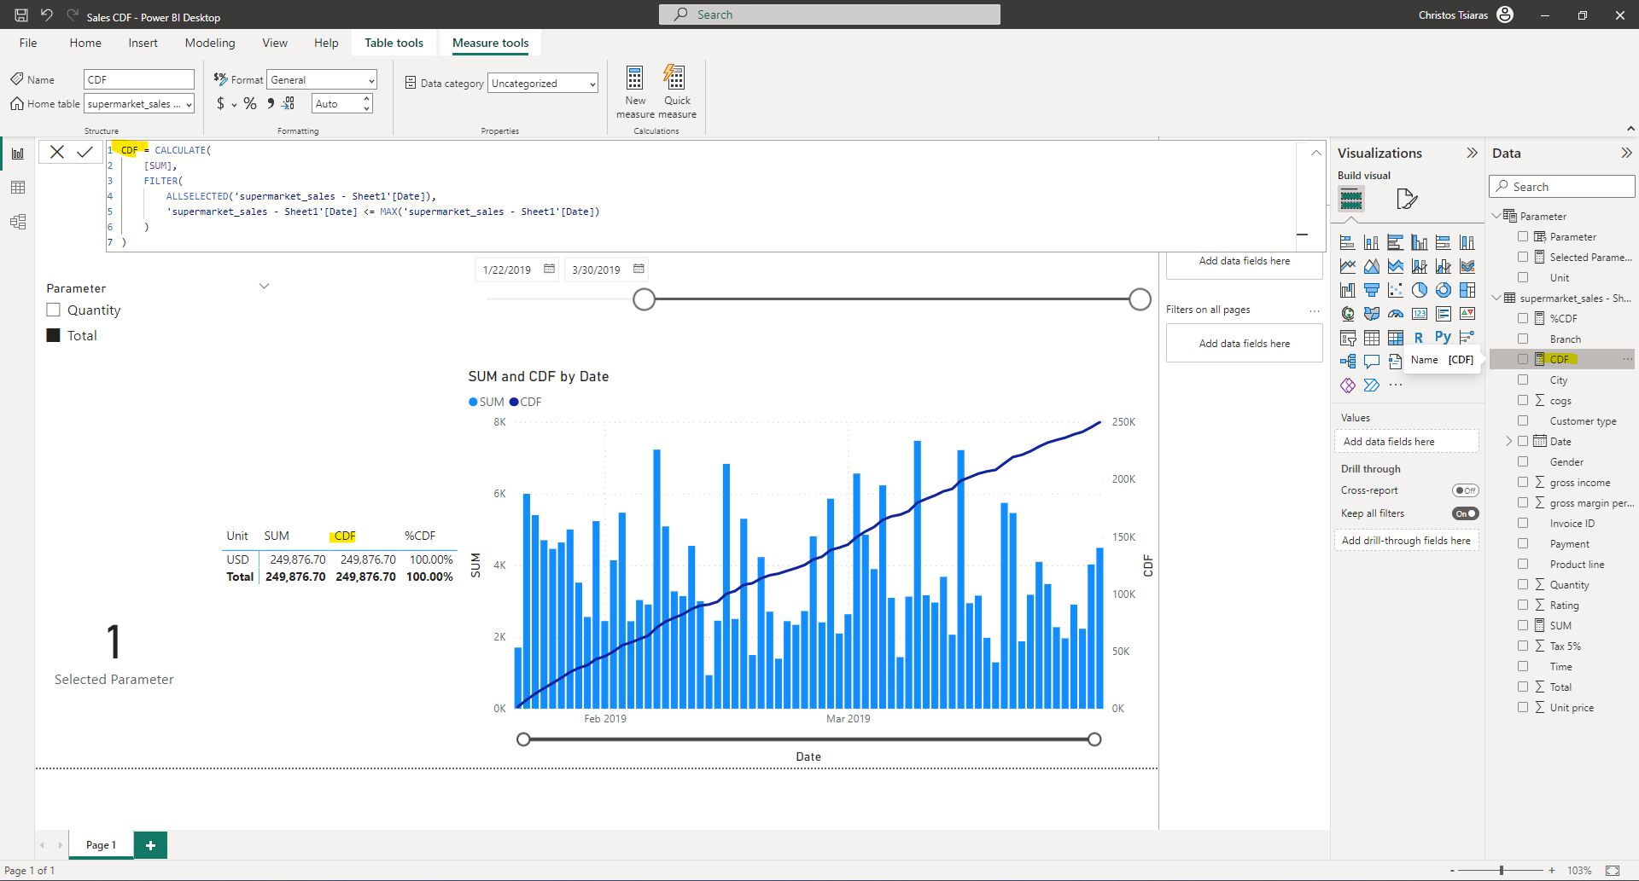Open Quick measure dialog
This screenshot has height=881, width=1639.
[676, 90]
